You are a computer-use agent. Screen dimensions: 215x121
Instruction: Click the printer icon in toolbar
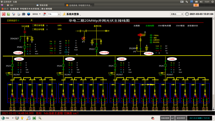coord(19,14)
